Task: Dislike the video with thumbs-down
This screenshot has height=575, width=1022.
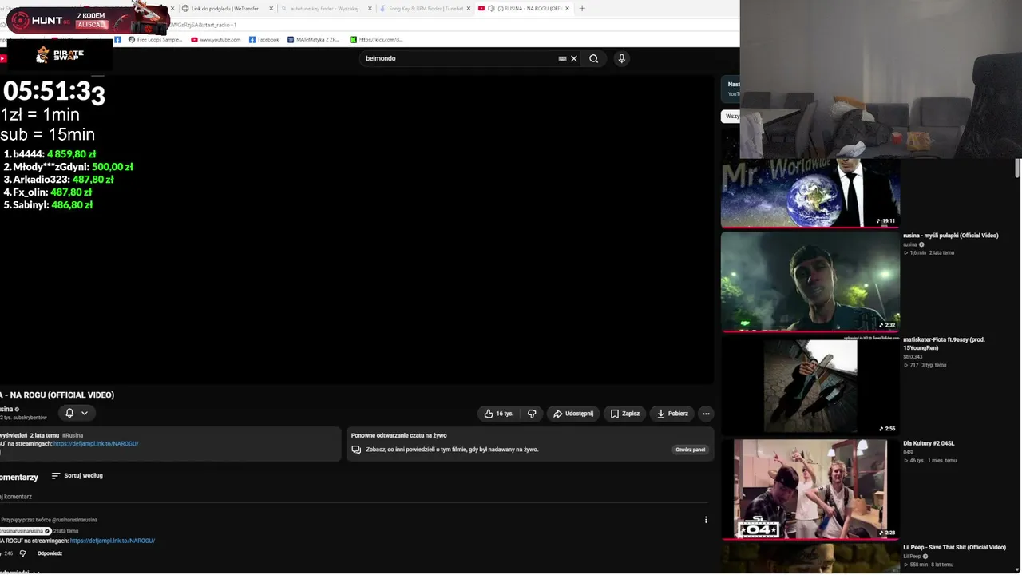Action: [532, 414]
